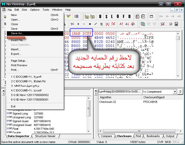Select the Byte (B) data type button

(100, 17)
